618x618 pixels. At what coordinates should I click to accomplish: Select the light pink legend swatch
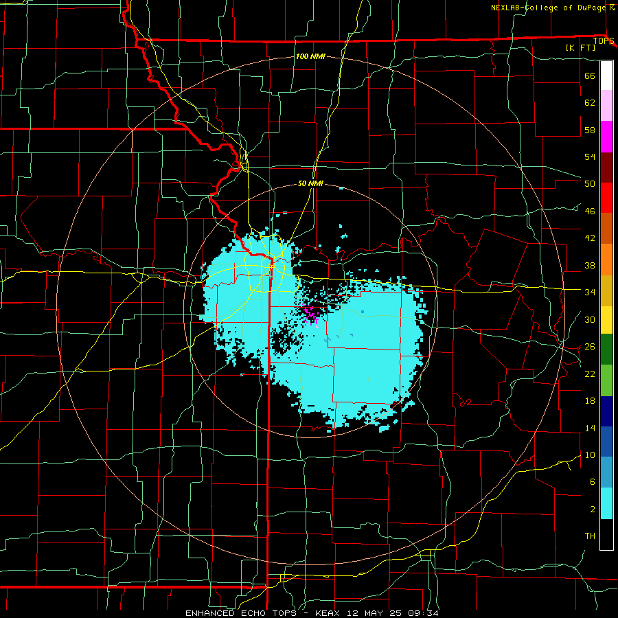[x=606, y=106]
